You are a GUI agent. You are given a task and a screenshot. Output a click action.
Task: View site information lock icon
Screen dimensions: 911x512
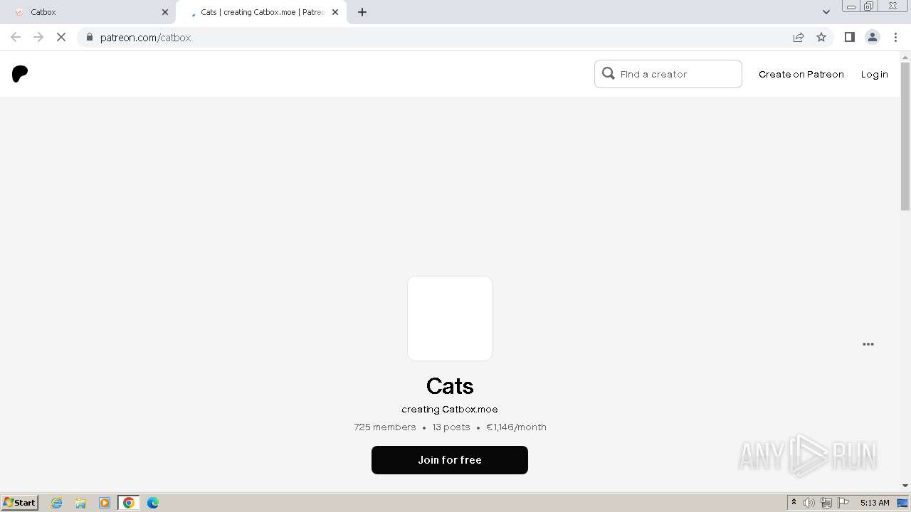(x=89, y=38)
